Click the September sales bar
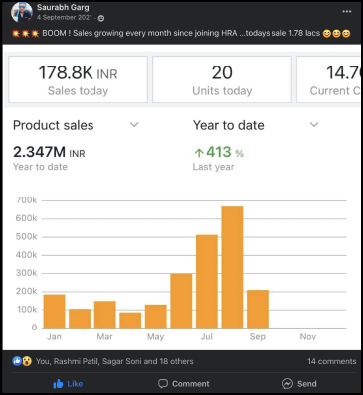 pos(258,309)
